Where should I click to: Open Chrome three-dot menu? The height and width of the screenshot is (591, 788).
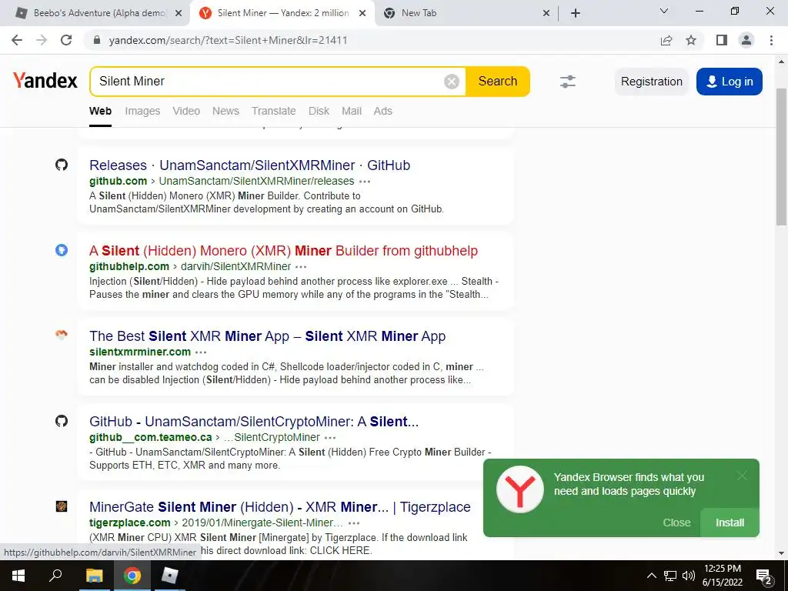[x=771, y=40]
